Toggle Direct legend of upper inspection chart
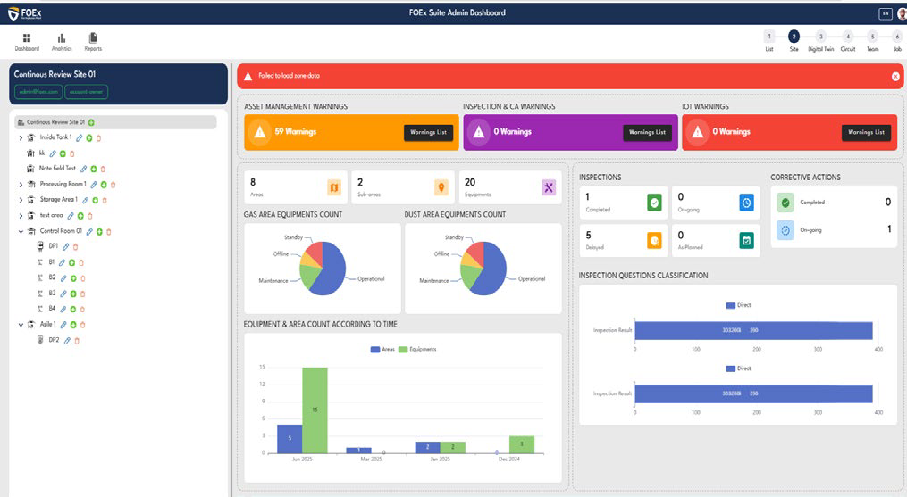The height and width of the screenshot is (497, 907). [x=738, y=305]
